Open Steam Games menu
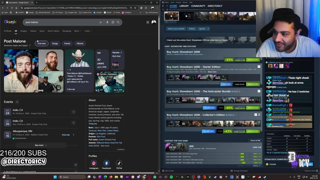 coord(185,2)
